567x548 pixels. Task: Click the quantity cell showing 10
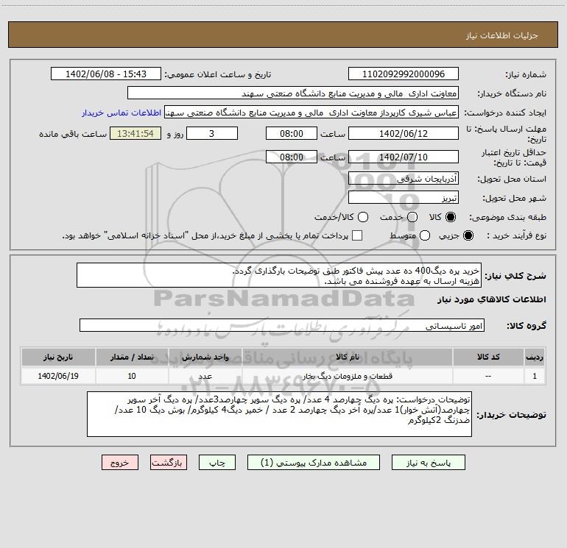tap(132, 376)
